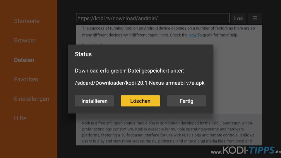Open Browser in the sidebar
The height and width of the screenshot is (158, 281).
coord(25,40)
